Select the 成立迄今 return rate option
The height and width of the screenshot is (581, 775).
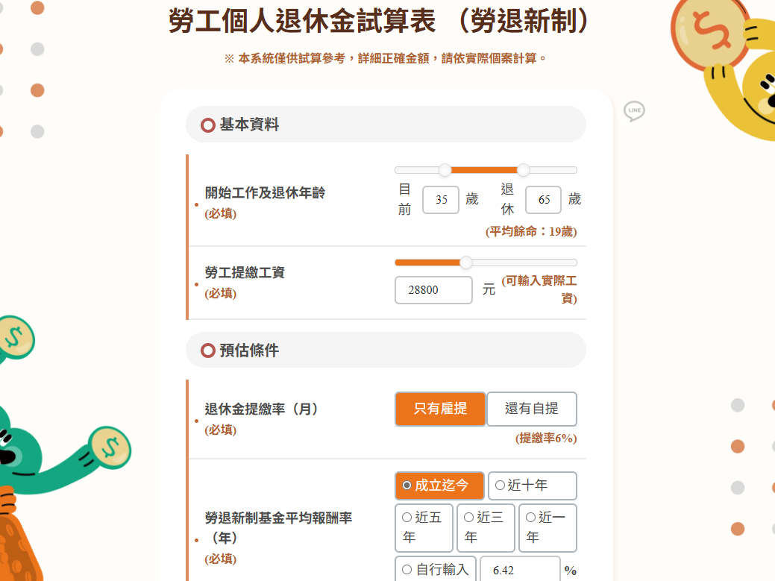(x=439, y=486)
